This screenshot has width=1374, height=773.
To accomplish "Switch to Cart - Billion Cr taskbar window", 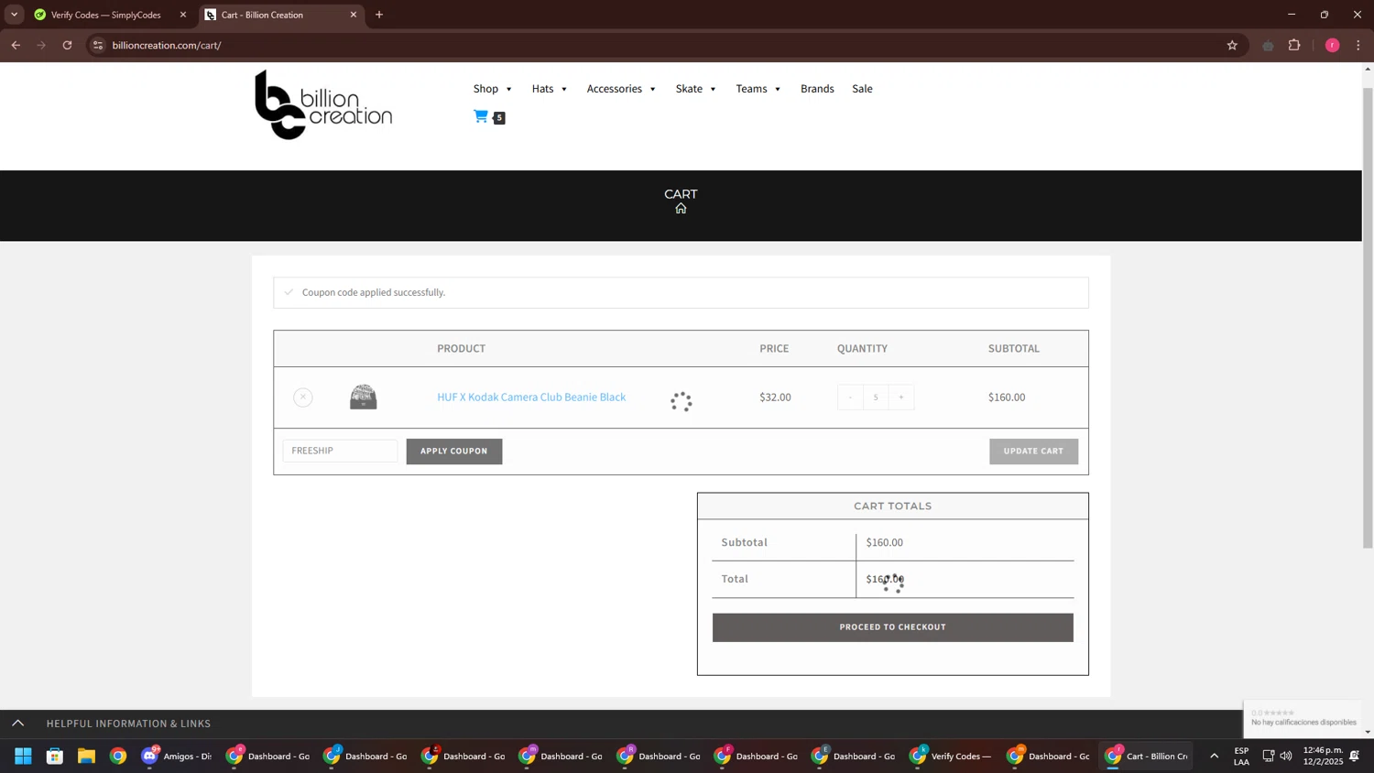I will [1146, 757].
